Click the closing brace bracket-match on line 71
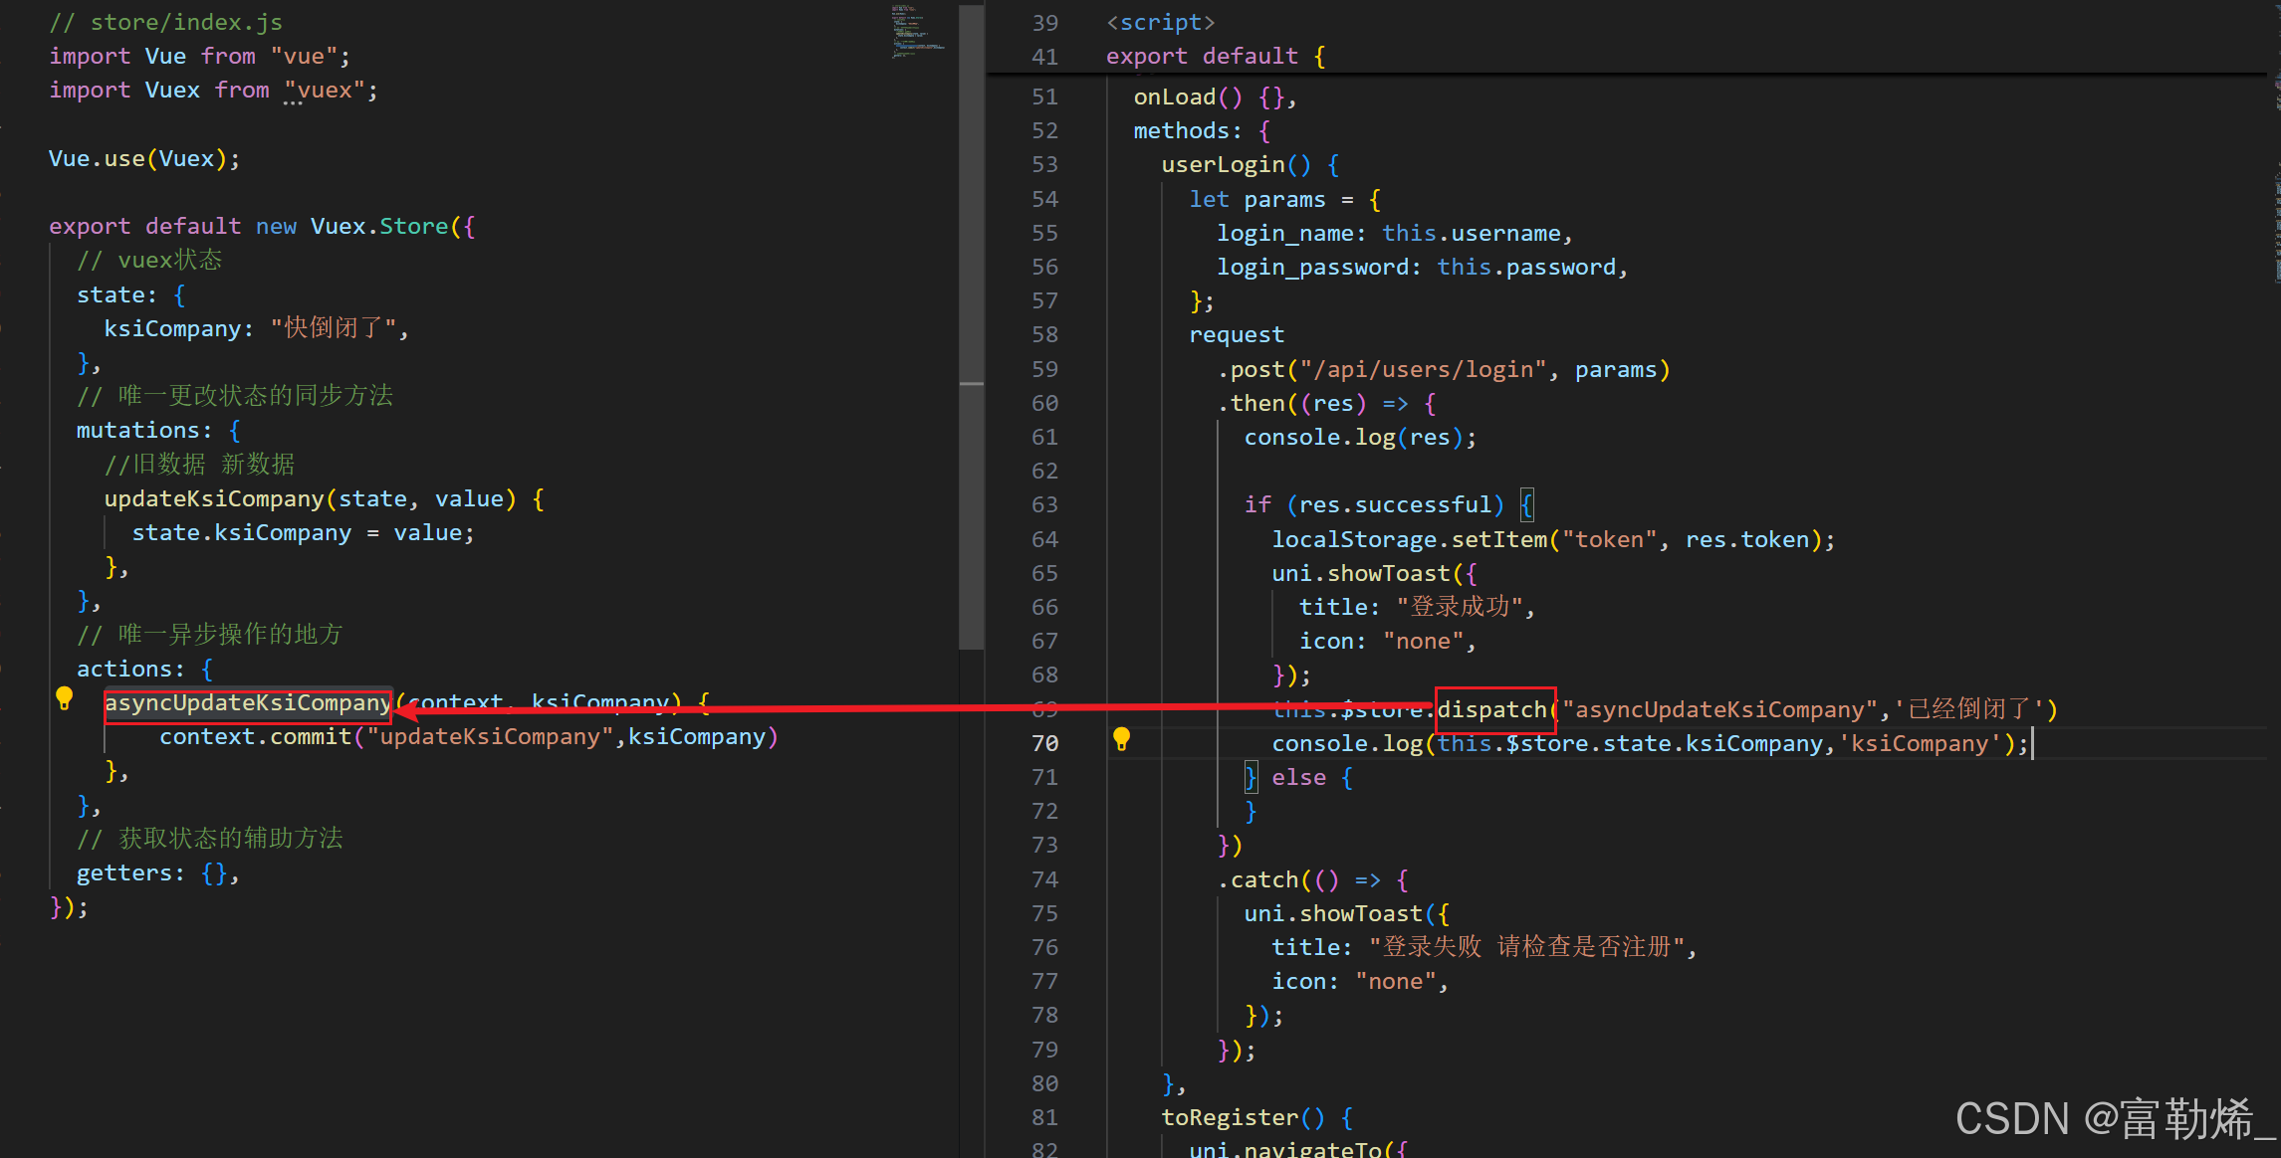The image size is (2281, 1158). pyautogui.click(x=1251, y=776)
